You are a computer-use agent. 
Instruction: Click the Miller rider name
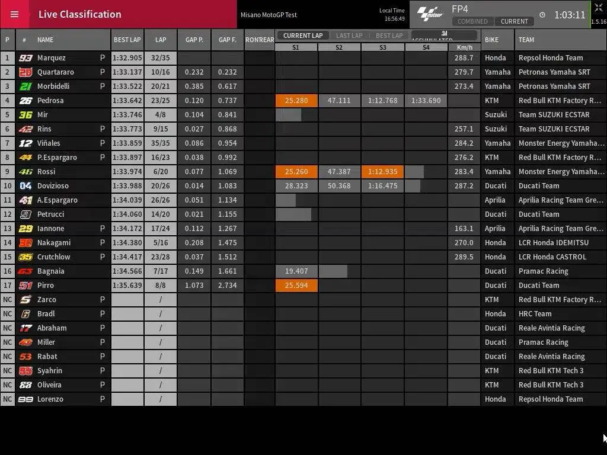46,342
